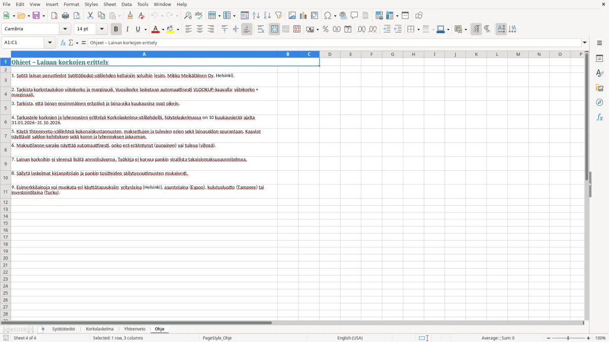
Task: Open the font size dropdown
Action: 101,29
